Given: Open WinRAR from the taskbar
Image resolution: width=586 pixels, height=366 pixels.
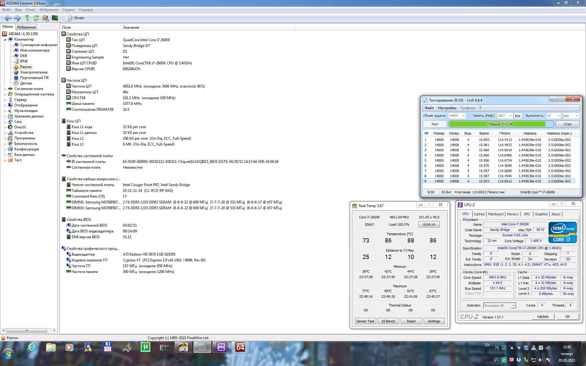Looking at the screenshot, I should pos(164,347).
